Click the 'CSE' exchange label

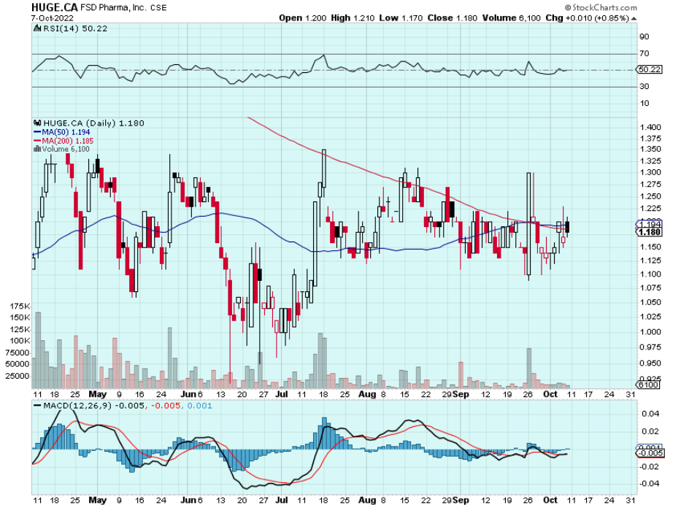pyautogui.click(x=158, y=8)
